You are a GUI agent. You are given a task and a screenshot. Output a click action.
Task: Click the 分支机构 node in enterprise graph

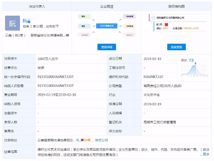coord(129,26)
